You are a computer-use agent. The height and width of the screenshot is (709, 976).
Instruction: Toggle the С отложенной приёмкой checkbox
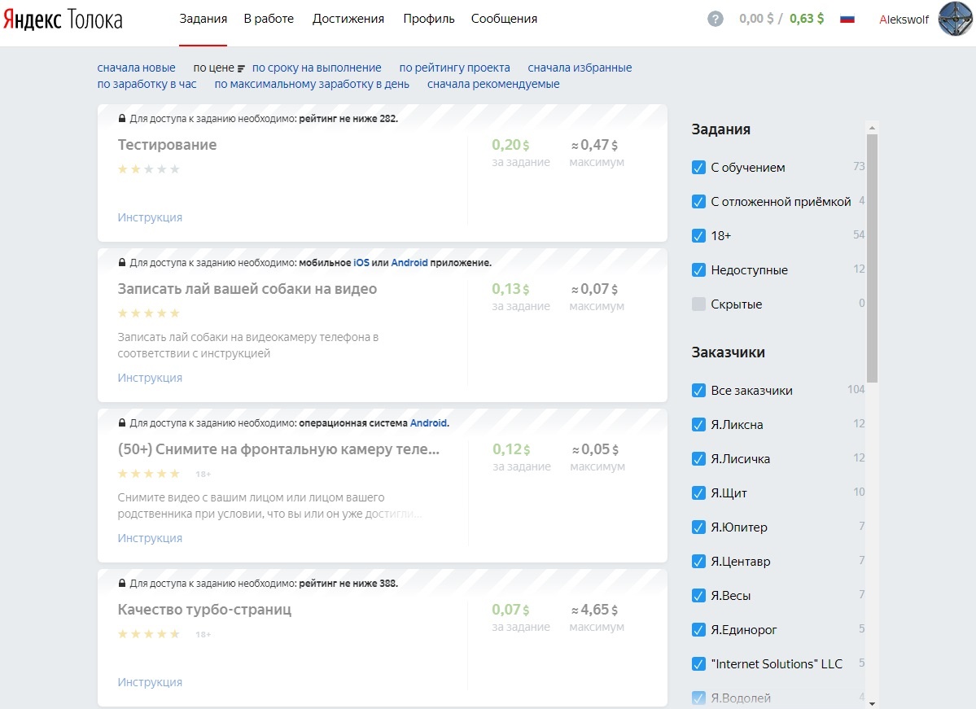[x=698, y=202]
